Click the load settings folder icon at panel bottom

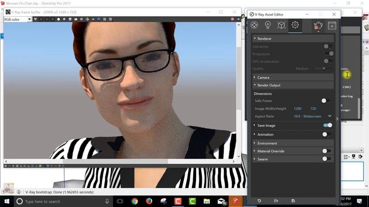(276, 201)
